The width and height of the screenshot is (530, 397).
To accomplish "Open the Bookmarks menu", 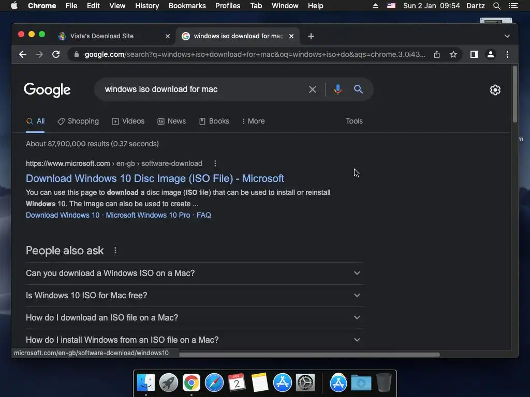I will (x=187, y=6).
